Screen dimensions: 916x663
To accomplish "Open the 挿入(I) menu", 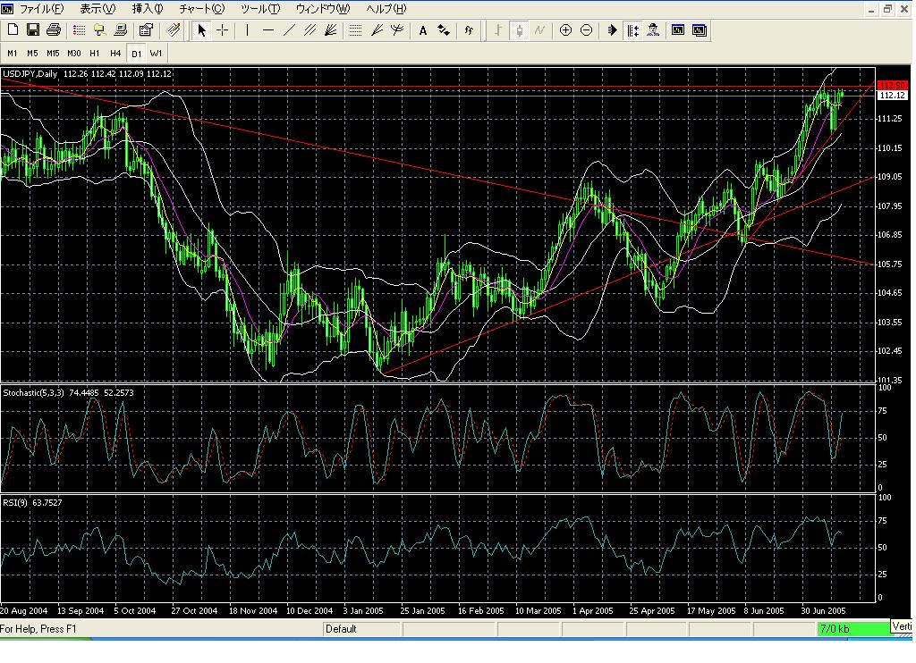I will coord(148,9).
